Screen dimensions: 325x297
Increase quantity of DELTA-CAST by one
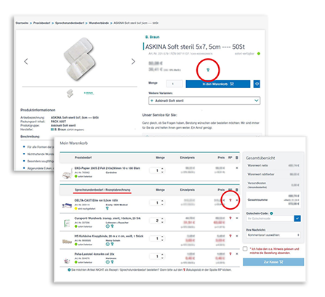click(x=162, y=201)
